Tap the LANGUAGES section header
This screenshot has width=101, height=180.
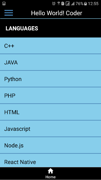22,28
